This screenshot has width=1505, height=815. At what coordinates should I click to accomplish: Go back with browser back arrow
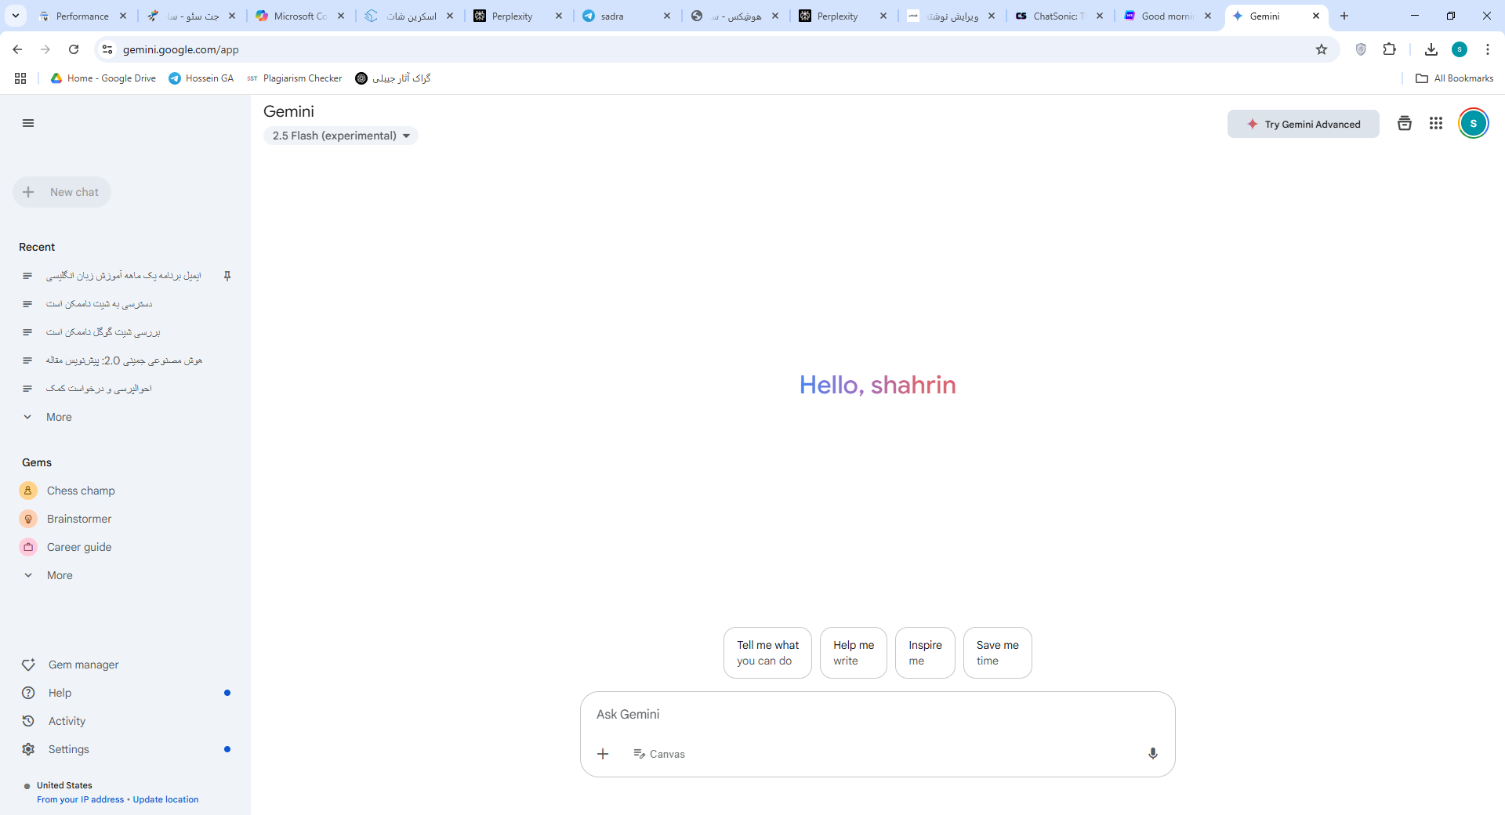point(17,49)
